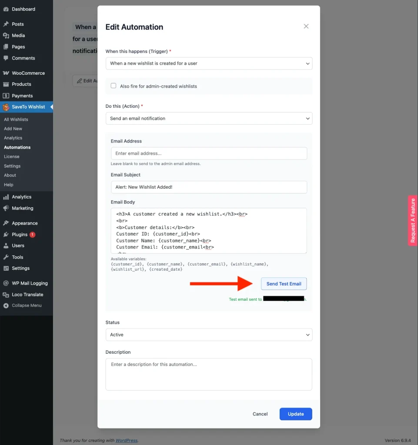This screenshot has height=445, width=418.
Task: Focus the Email Address input field
Action: 209,153
